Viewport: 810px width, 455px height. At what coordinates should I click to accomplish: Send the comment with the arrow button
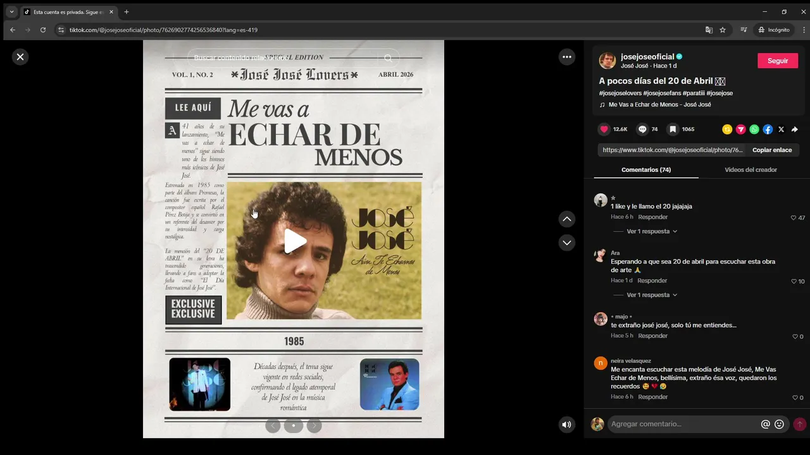800,425
